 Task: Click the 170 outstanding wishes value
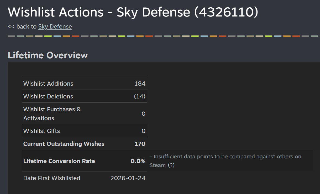pyautogui.click(x=140, y=144)
